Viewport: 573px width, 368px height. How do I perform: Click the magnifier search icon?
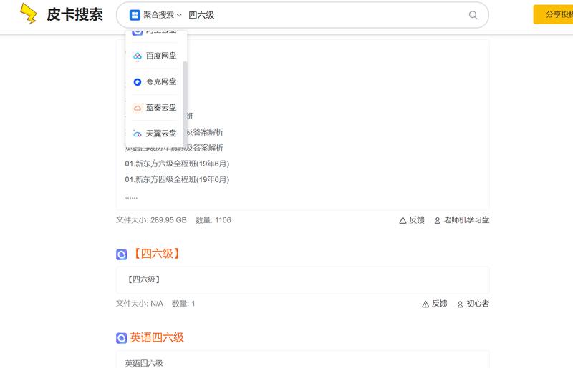(473, 15)
